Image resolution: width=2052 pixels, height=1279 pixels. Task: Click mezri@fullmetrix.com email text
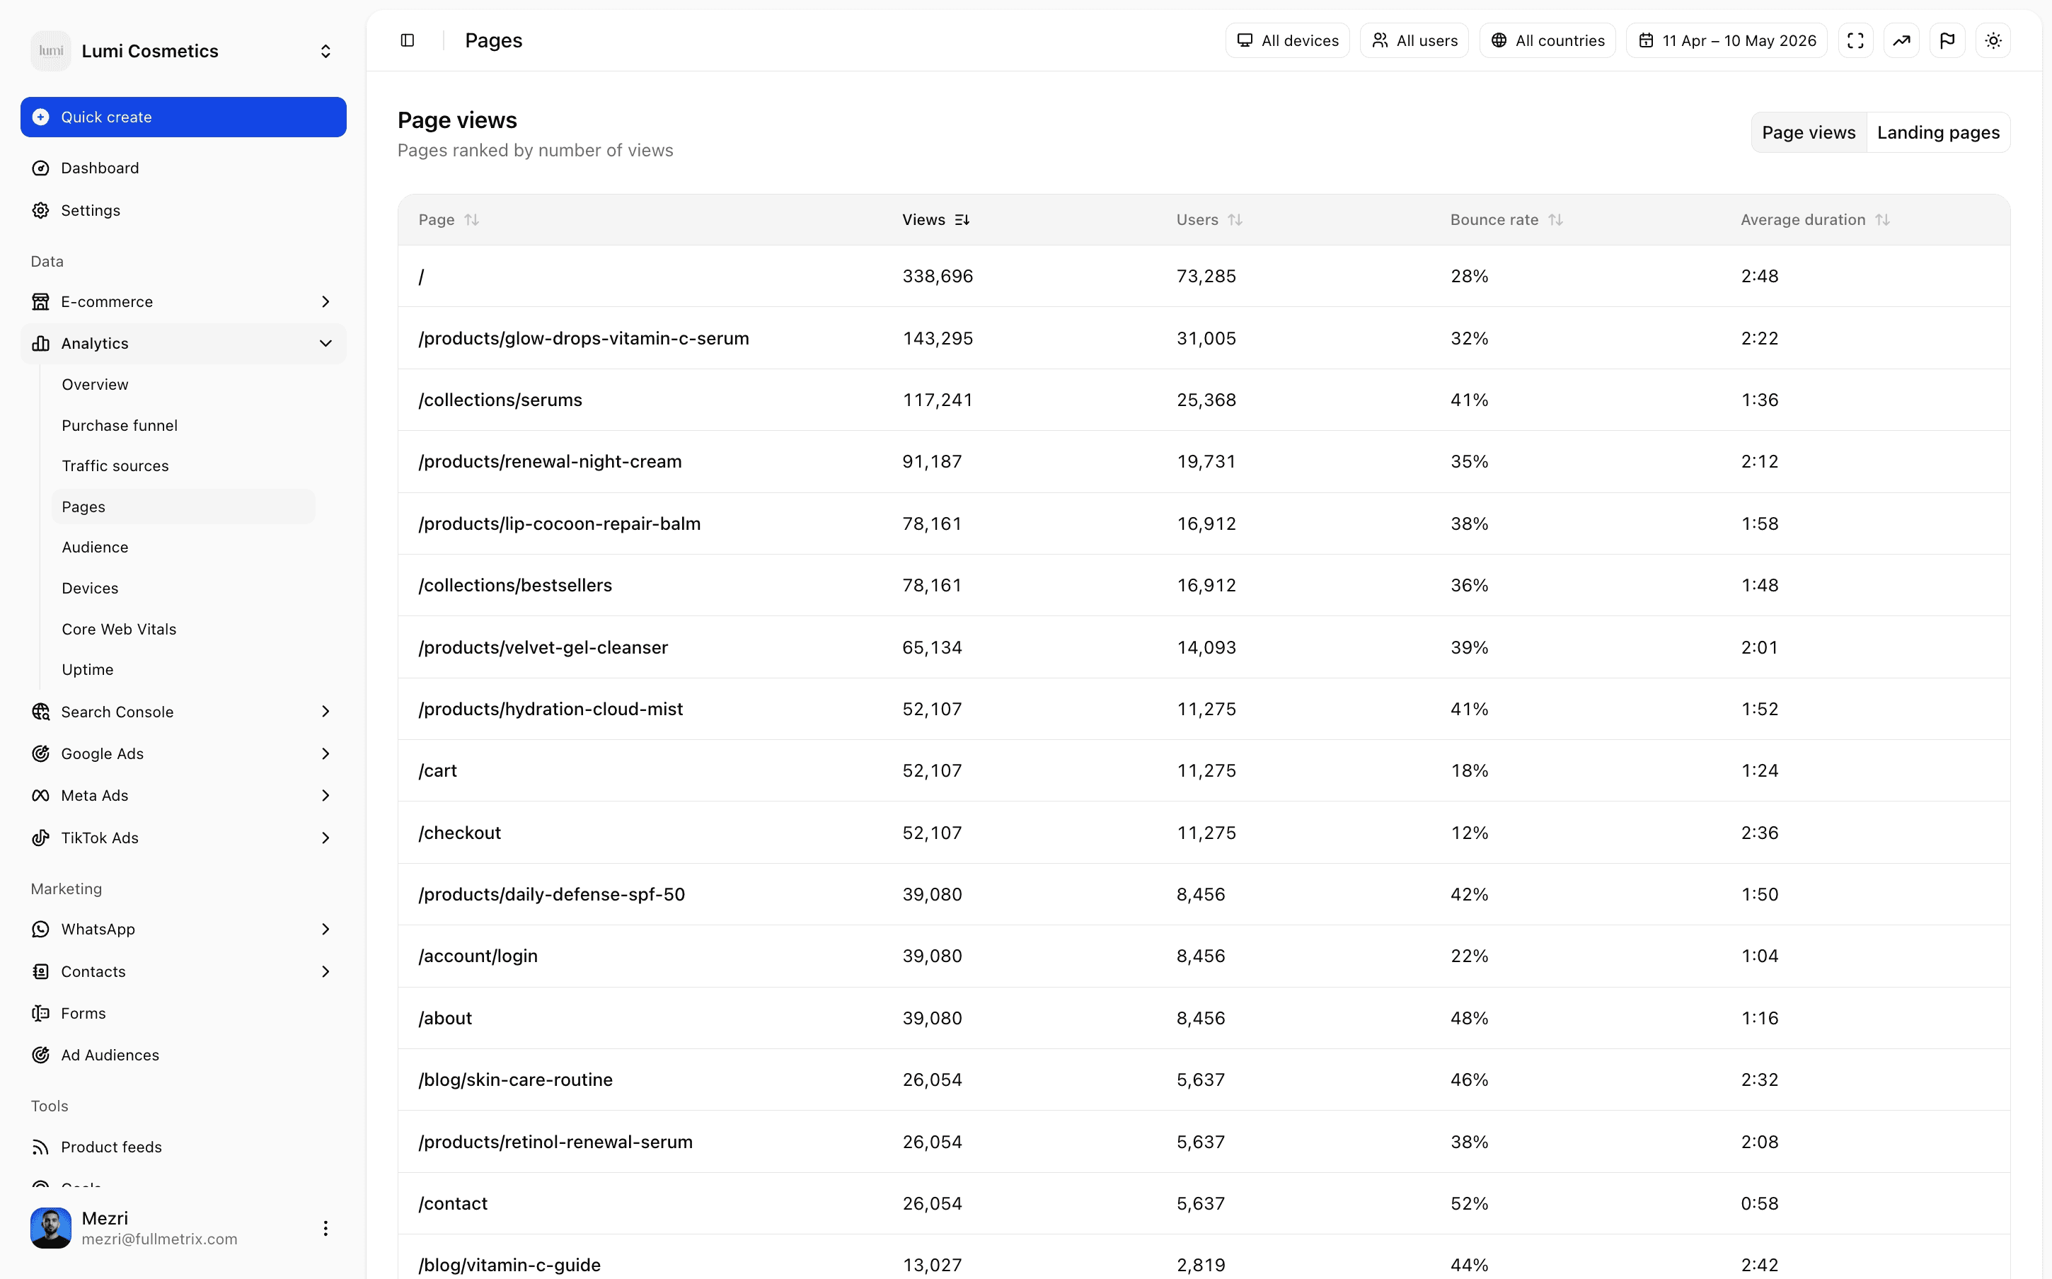[x=159, y=1239]
